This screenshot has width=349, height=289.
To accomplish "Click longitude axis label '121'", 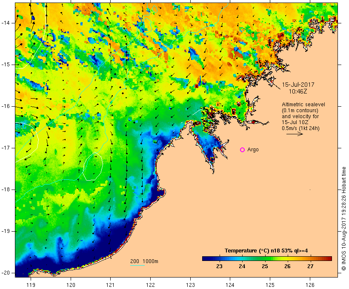I will point(110,285).
